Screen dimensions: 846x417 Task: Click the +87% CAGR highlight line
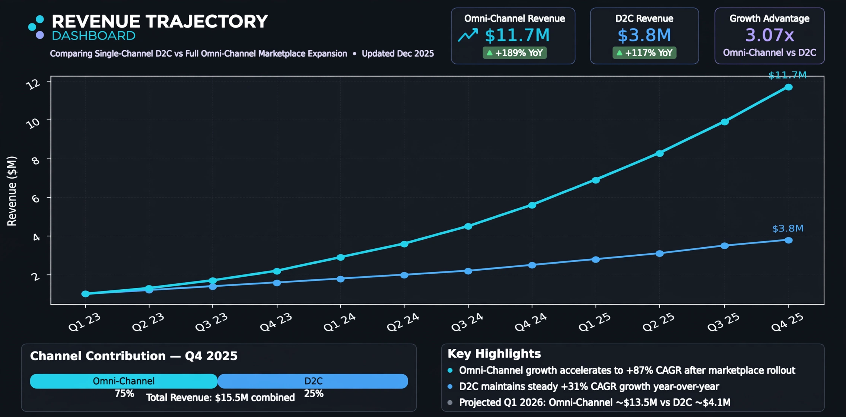point(627,370)
